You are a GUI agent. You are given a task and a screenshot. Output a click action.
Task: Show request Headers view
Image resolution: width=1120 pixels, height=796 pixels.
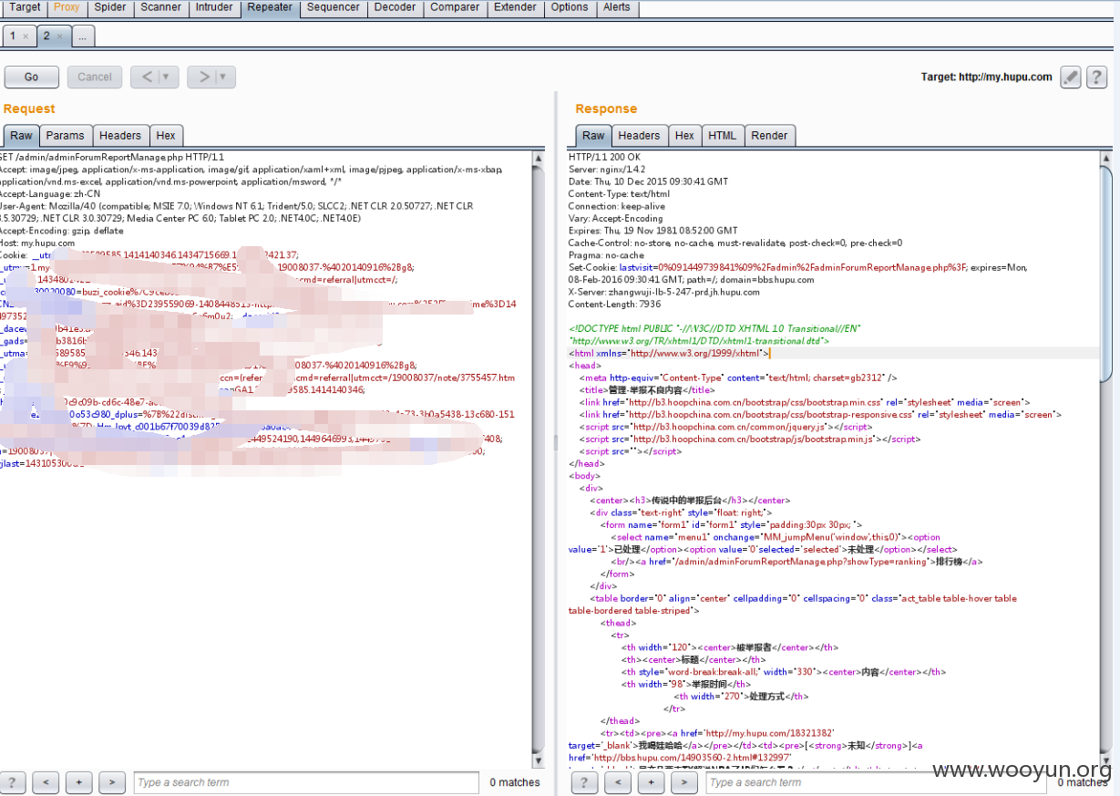coord(120,136)
